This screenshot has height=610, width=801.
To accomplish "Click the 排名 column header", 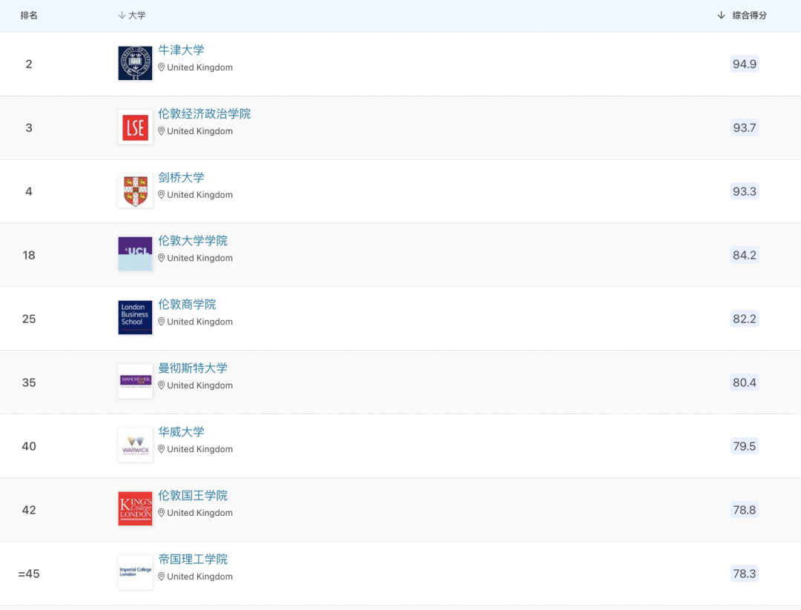I will click(x=29, y=16).
